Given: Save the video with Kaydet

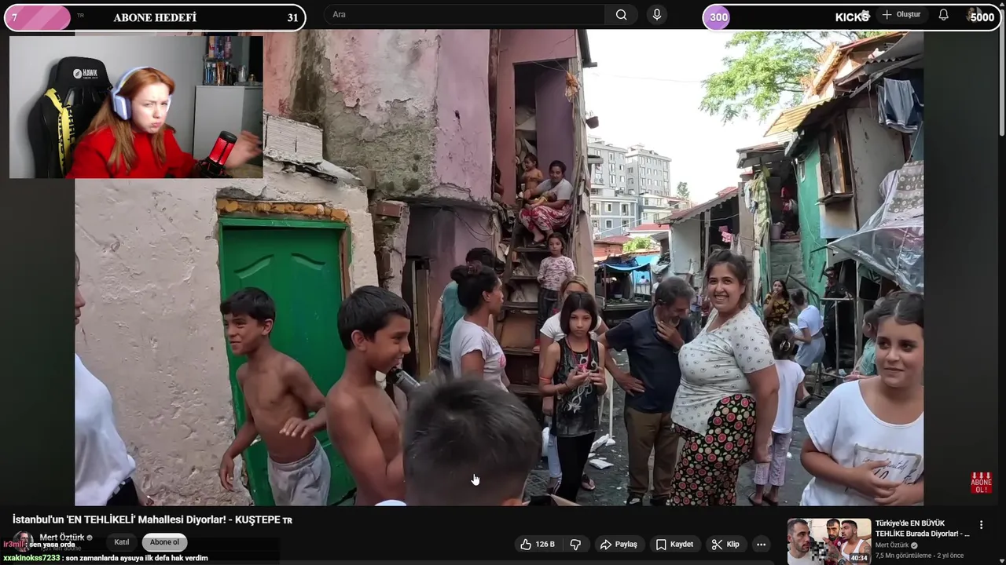Looking at the screenshot, I should pyautogui.click(x=674, y=544).
